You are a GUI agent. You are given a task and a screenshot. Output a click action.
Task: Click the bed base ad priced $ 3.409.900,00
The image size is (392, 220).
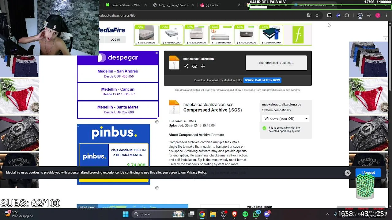[x=246, y=35]
